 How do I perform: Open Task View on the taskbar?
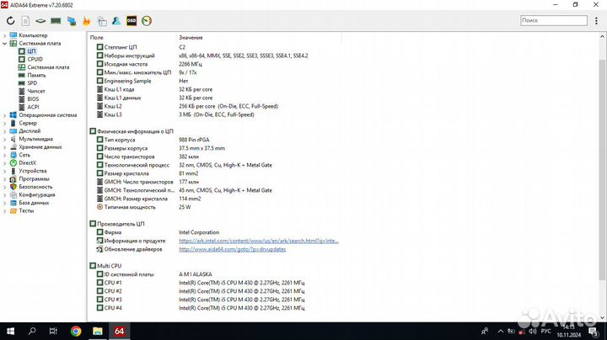(53, 331)
